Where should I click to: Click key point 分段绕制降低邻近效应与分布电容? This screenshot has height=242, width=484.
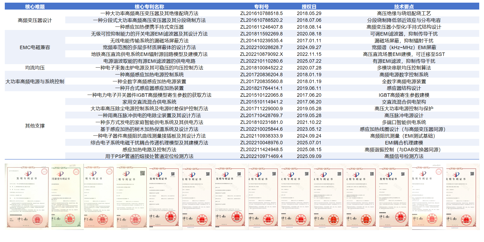tap(404, 20)
